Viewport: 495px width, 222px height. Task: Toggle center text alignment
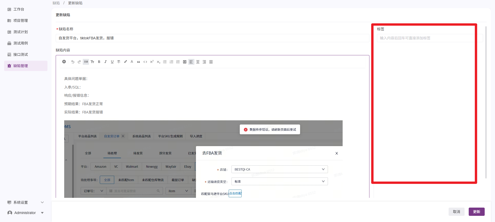[198, 62]
